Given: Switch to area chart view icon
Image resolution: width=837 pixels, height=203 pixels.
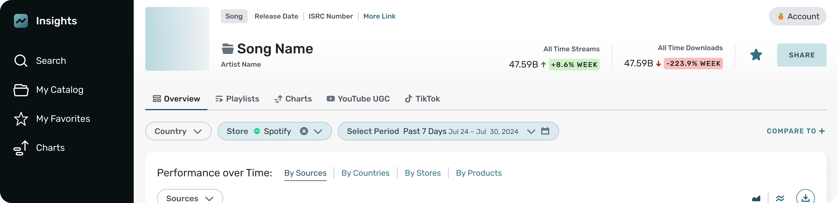Looking at the screenshot, I should [756, 198].
